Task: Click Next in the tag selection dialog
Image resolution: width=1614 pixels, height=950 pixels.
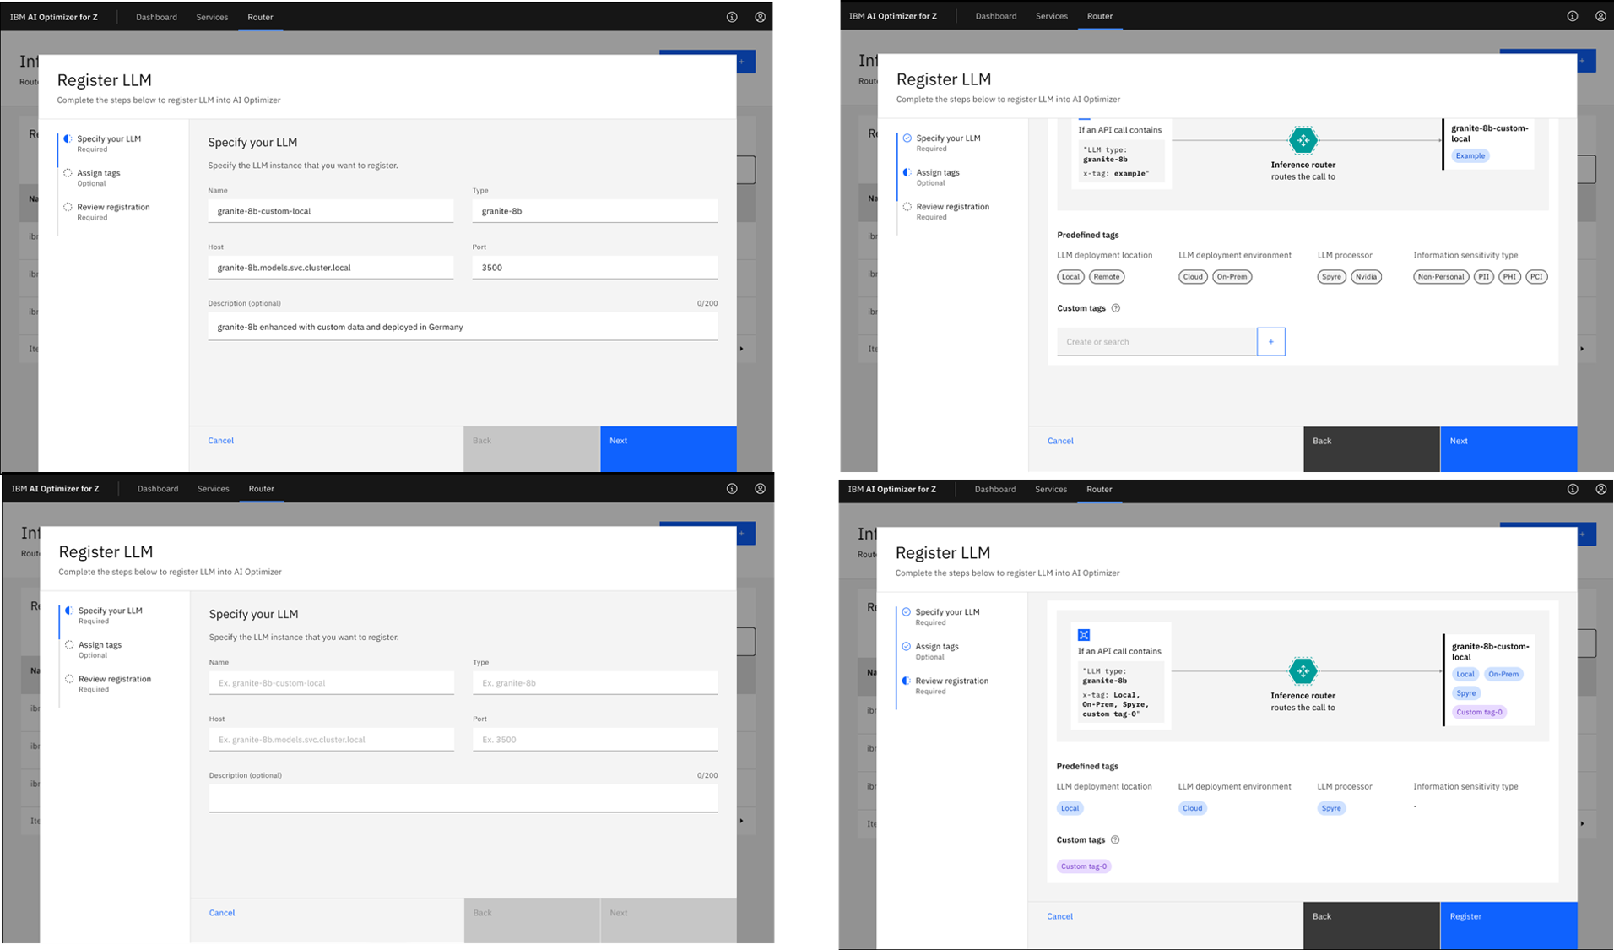Action: coord(1508,448)
